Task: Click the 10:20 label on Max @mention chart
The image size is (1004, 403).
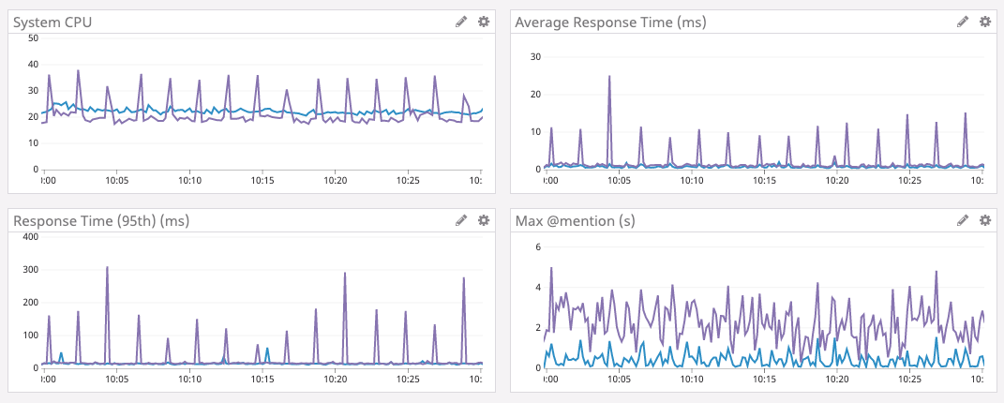Action: [837, 379]
